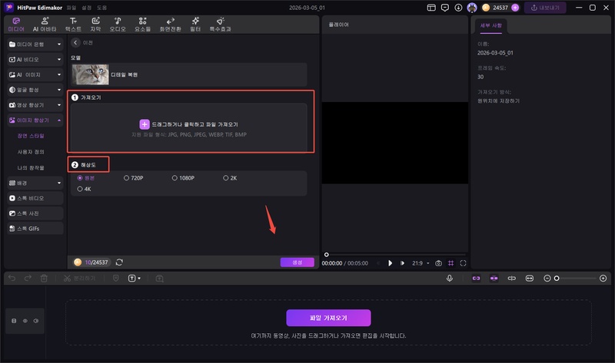Click the timeline zoom slider handle
The image size is (615, 363).
click(556, 278)
